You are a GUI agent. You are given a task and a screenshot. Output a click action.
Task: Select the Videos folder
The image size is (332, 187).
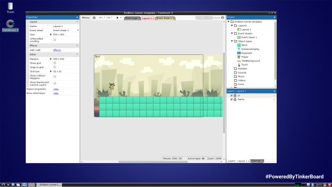242,80
